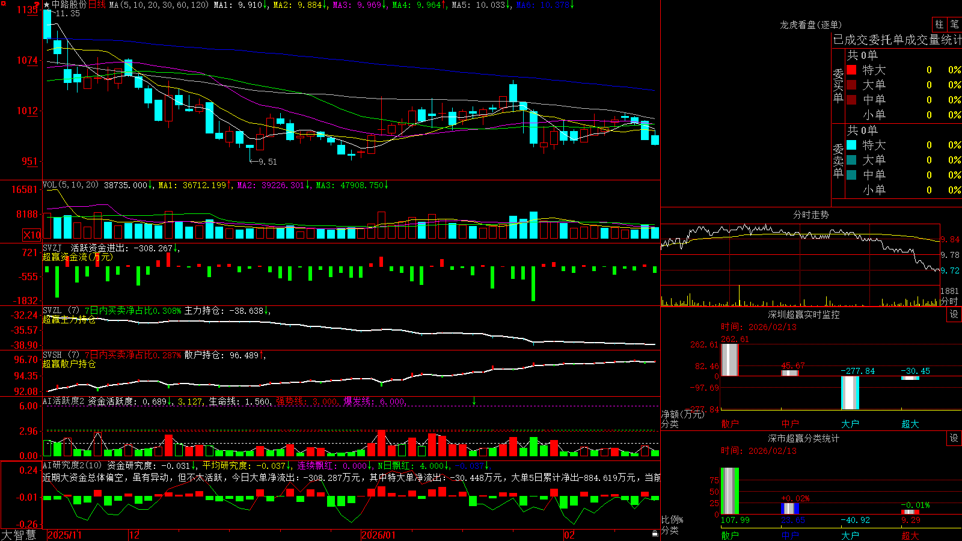Click the MA(5,10,20,30,60,120) indicator parameters

click(x=159, y=5)
